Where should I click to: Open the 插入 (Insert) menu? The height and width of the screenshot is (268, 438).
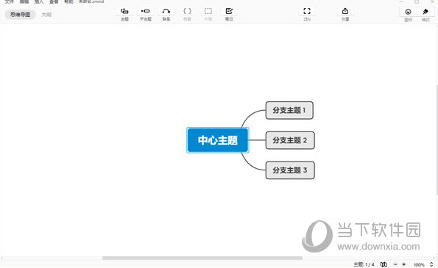[39, 1]
